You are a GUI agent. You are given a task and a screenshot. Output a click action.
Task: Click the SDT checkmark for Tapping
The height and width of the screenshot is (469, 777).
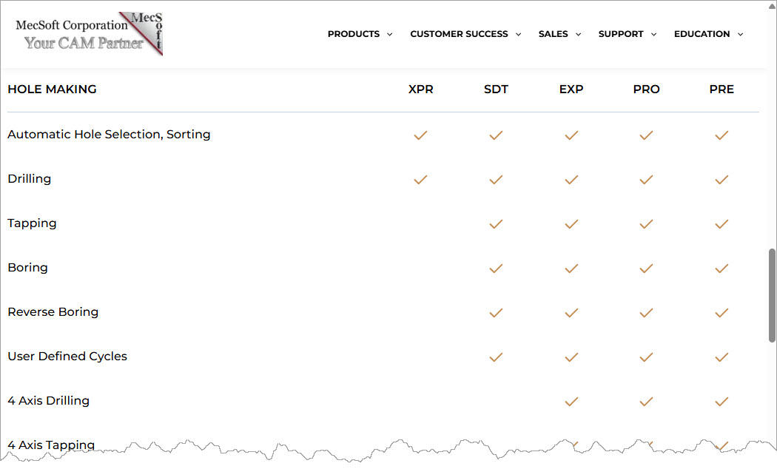click(x=496, y=224)
